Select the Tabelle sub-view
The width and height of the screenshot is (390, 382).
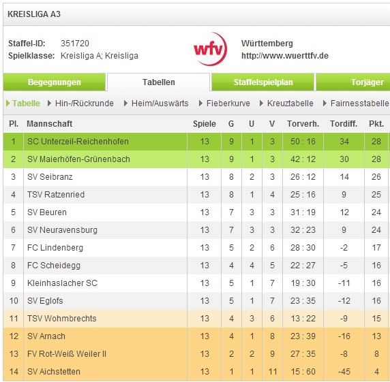[x=26, y=104]
